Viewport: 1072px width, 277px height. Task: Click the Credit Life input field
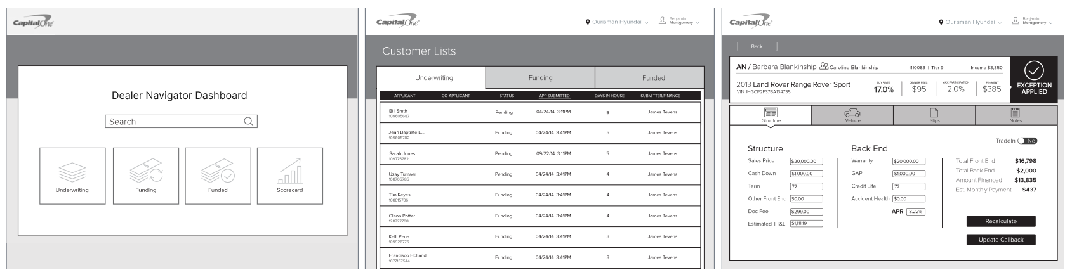coord(909,186)
